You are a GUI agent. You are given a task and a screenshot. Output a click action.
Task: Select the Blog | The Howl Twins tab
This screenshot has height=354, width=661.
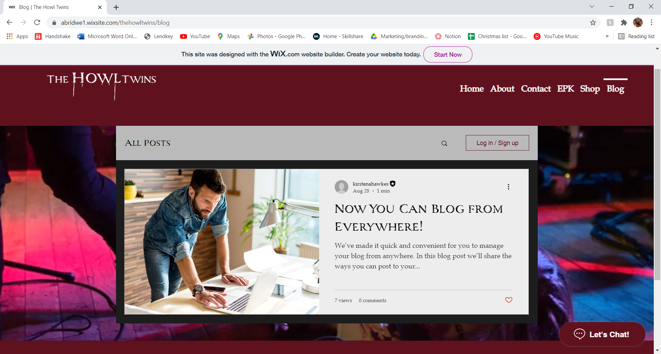pyautogui.click(x=55, y=7)
